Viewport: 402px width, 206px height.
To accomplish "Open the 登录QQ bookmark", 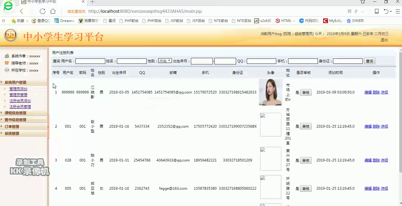I will coord(41,21).
